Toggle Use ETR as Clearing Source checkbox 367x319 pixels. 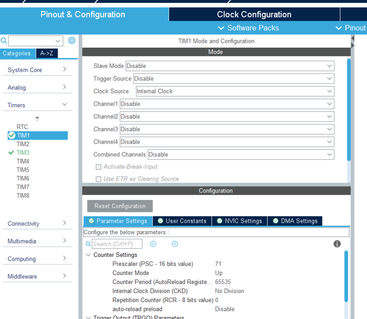point(99,179)
